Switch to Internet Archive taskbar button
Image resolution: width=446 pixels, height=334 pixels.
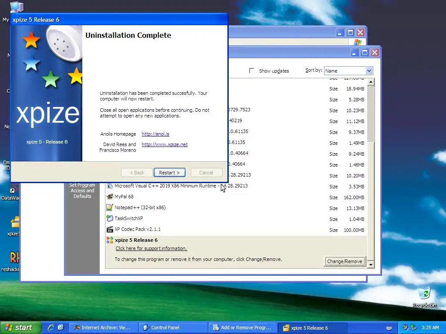coord(103,328)
